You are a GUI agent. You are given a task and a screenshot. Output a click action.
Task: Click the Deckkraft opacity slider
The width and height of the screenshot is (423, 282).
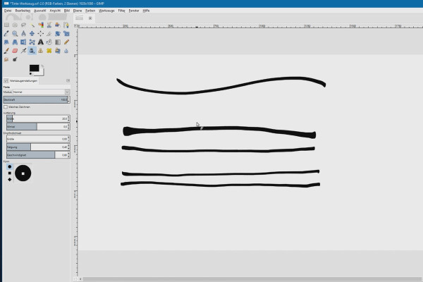point(35,100)
